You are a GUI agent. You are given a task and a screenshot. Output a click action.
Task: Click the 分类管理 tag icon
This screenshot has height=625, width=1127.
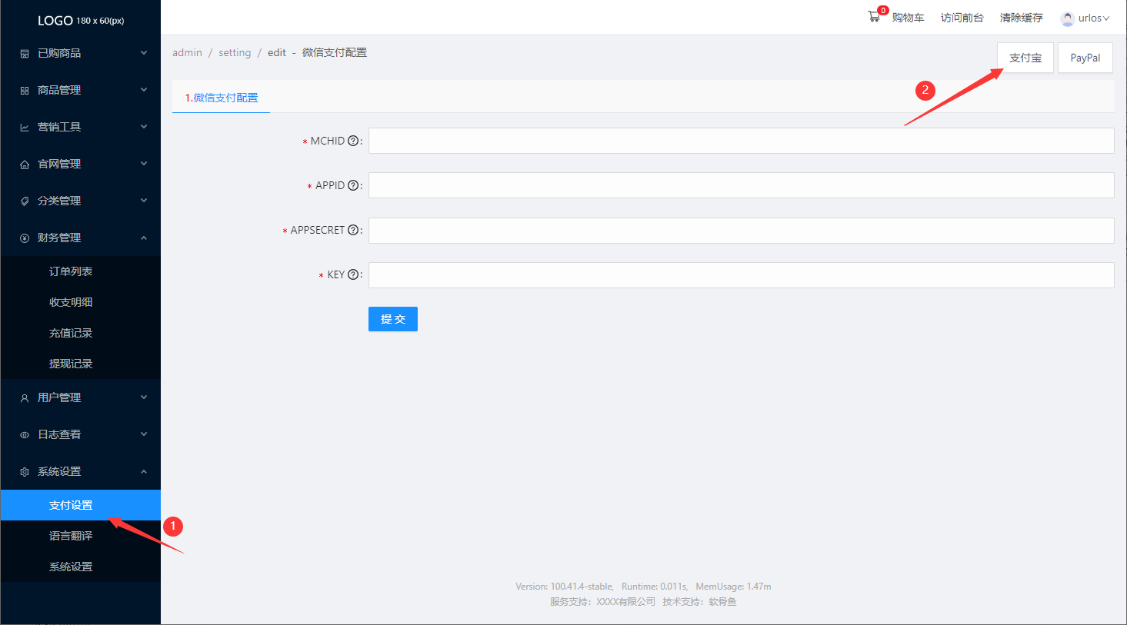[25, 201]
